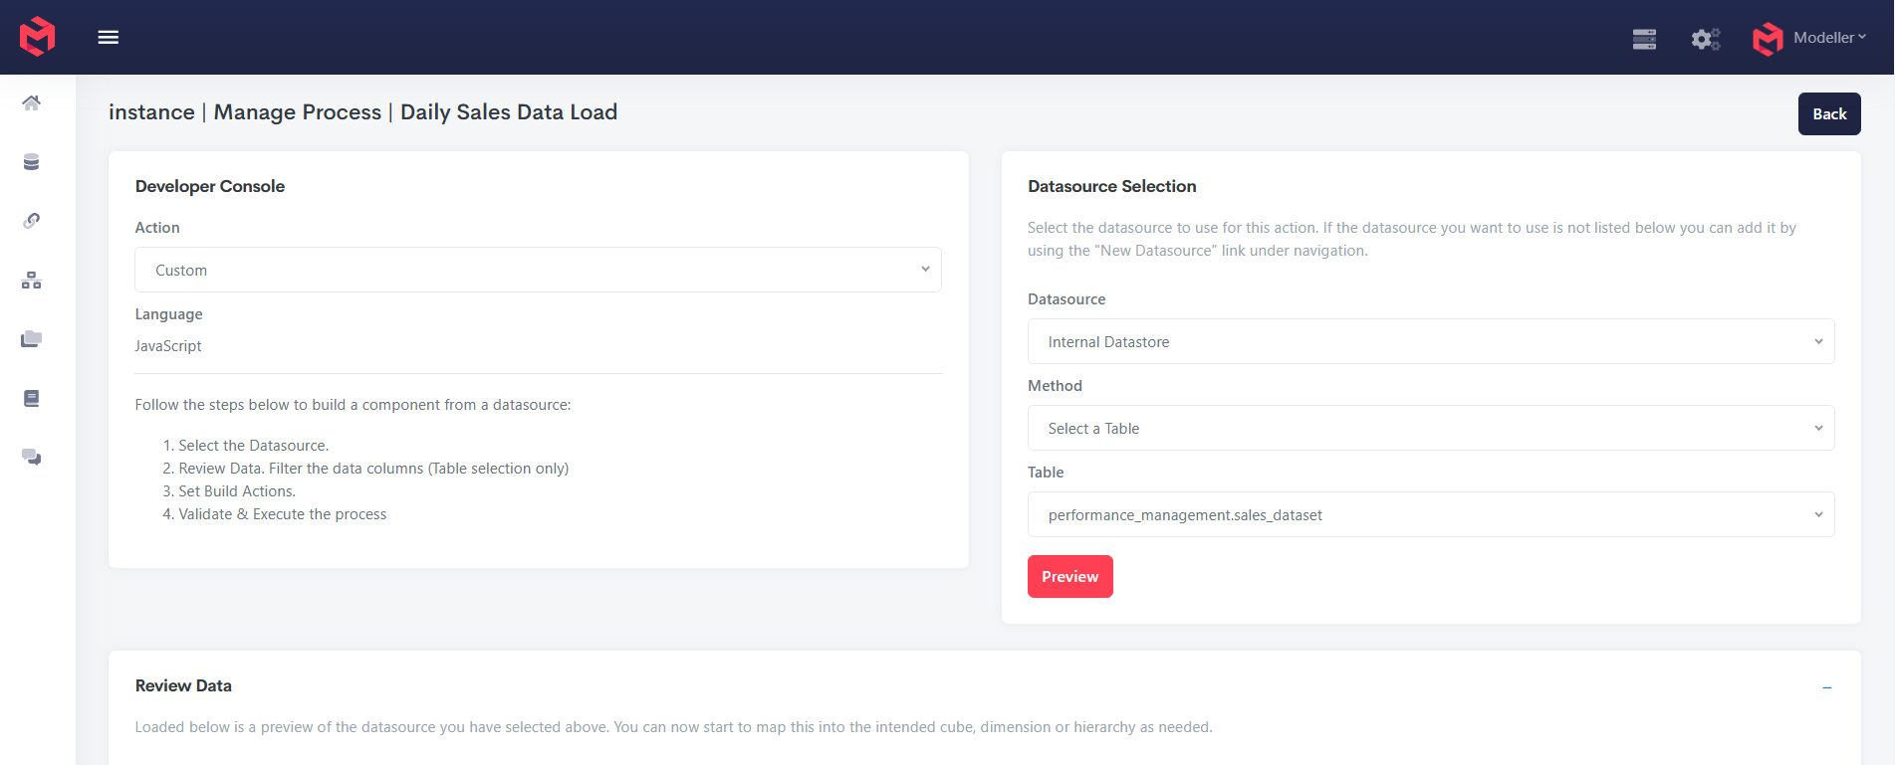Open the folders icon in sidebar

(x=32, y=339)
